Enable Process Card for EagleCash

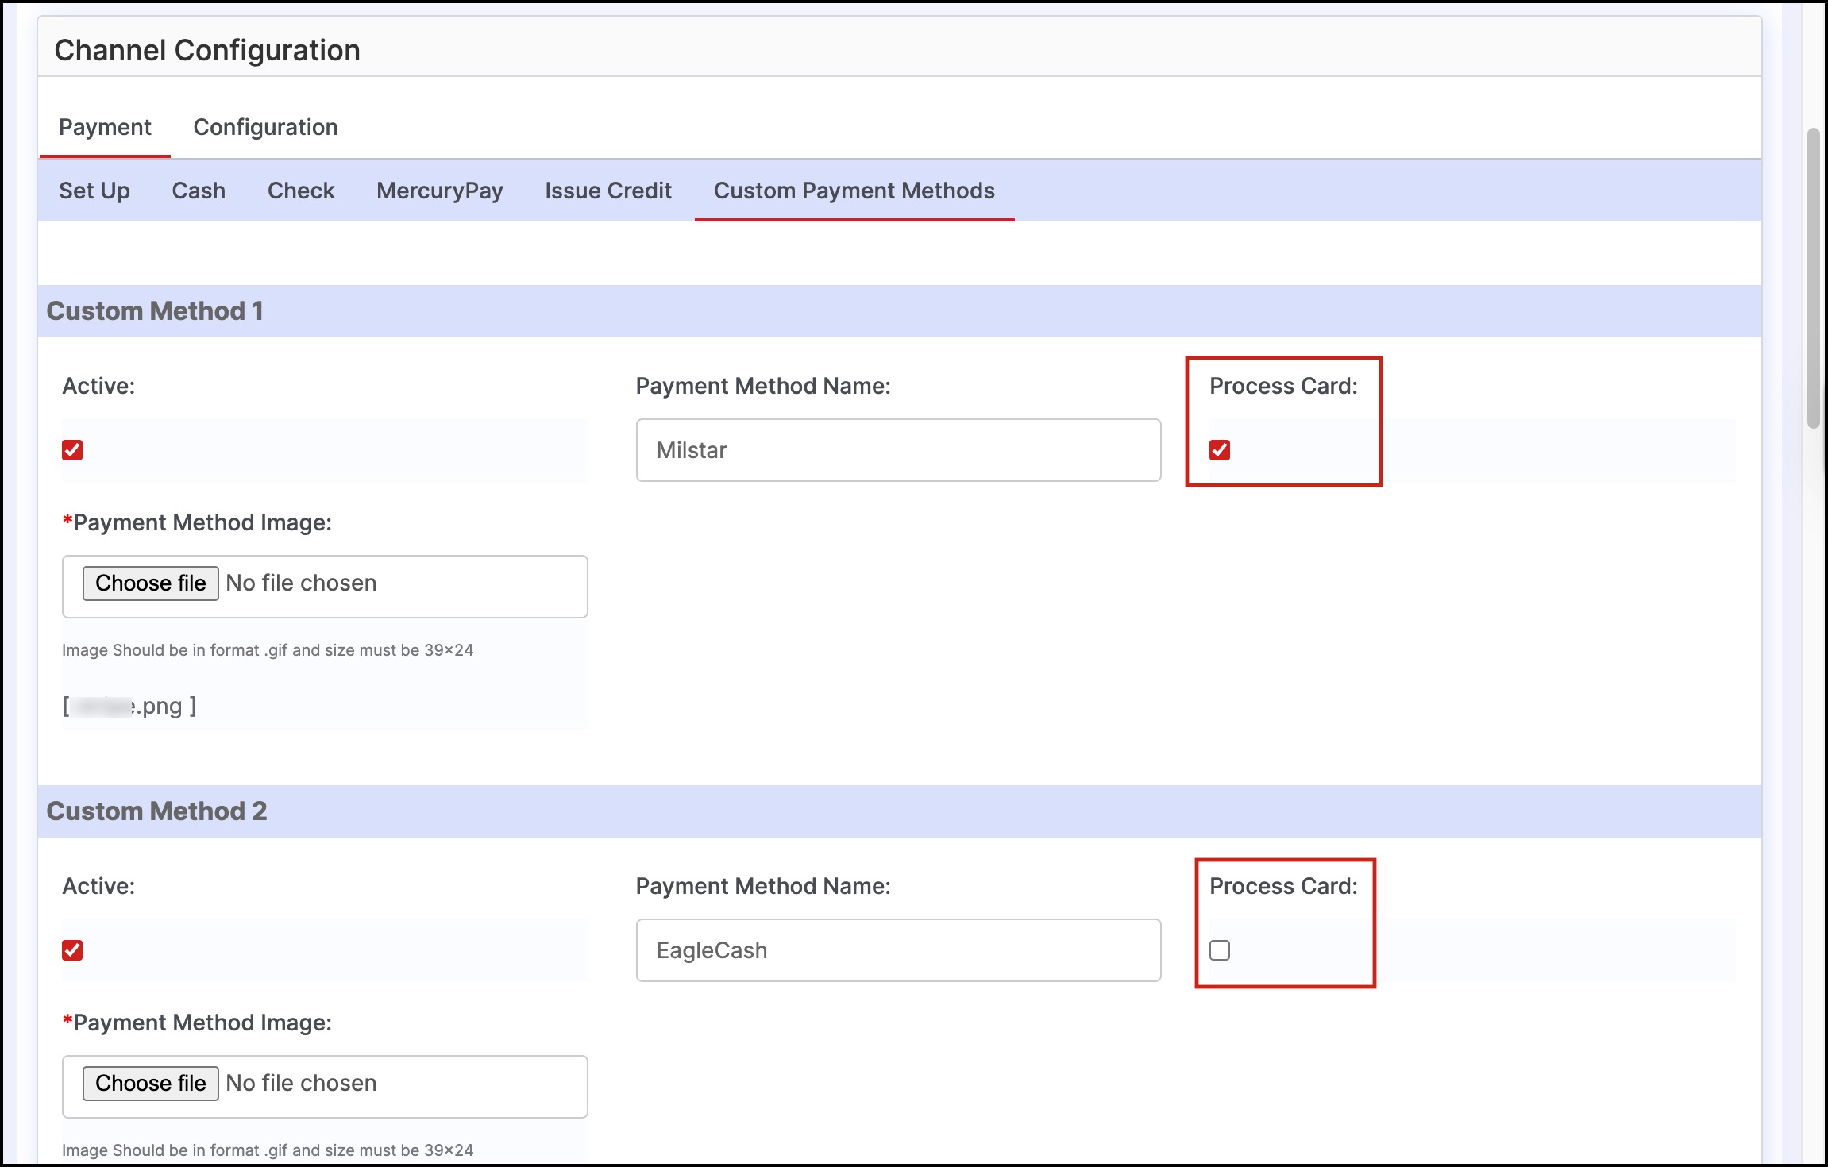tap(1220, 950)
